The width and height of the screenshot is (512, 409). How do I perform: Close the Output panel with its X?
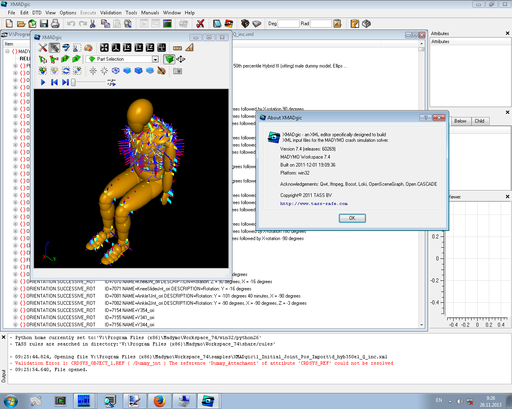tap(4, 337)
